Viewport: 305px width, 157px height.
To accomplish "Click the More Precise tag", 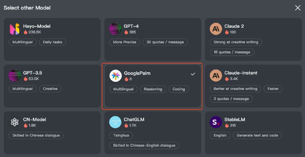I will tap(125, 42).
